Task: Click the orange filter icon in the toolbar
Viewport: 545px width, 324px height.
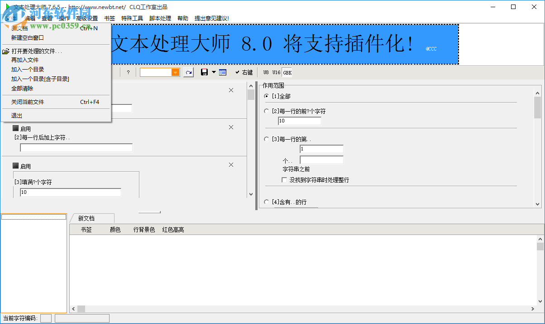Action: tap(175, 72)
